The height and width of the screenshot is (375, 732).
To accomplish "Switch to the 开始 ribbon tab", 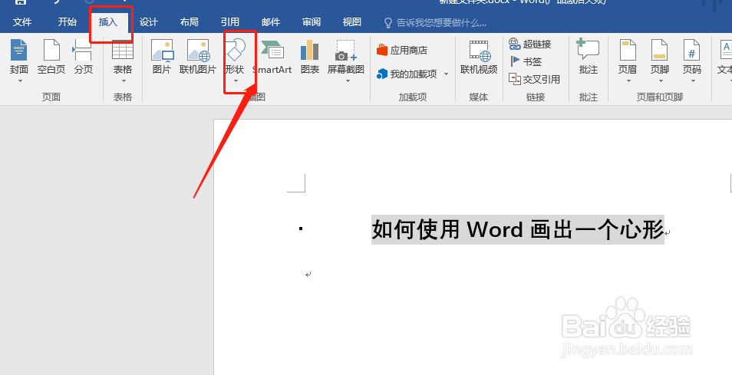I will coord(68,22).
